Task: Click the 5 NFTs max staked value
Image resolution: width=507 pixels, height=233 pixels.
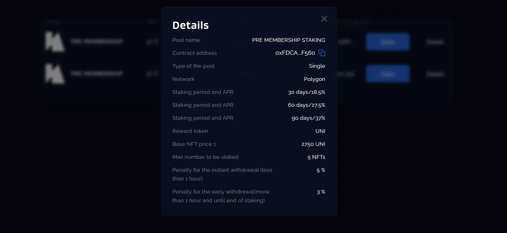Action: [x=316, y=157]
